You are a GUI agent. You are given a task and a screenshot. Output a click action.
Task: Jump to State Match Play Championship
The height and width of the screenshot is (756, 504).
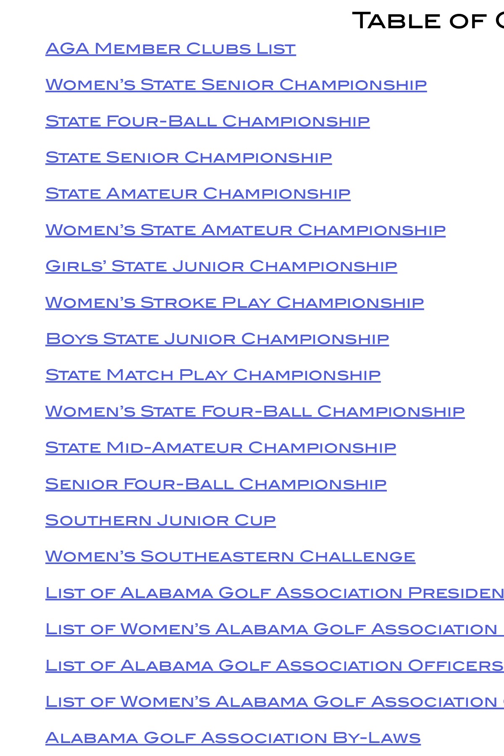[x=213, y=375]
